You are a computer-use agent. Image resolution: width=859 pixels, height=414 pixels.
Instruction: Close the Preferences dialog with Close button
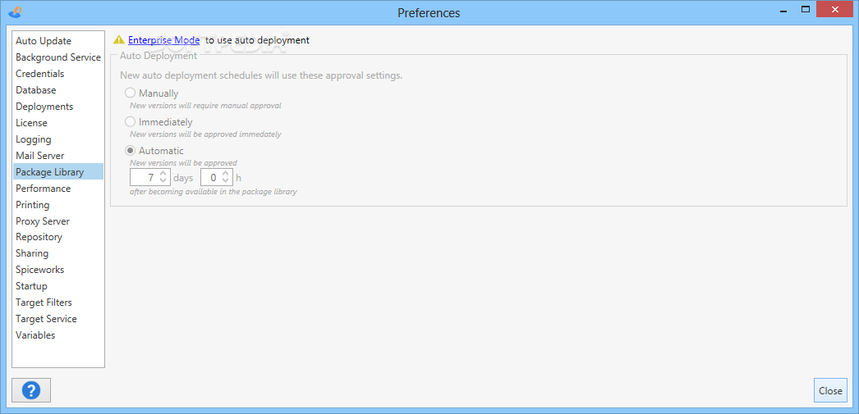point(830,390)
